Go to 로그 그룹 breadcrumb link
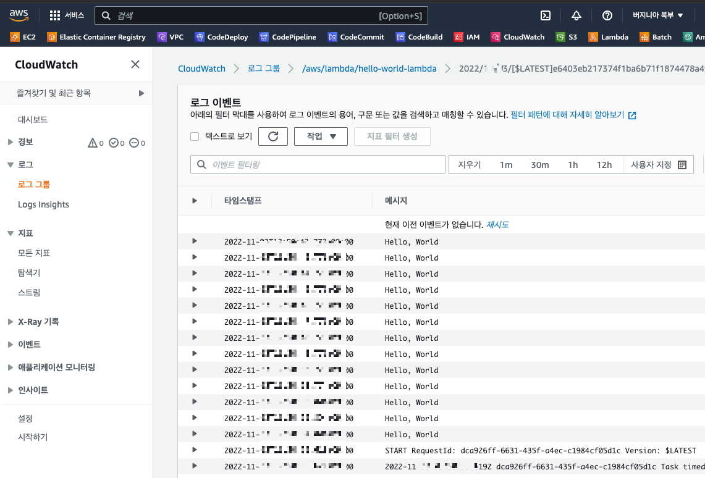The width and height of the screenshot is (705, 478). click(x=263, y=69)
